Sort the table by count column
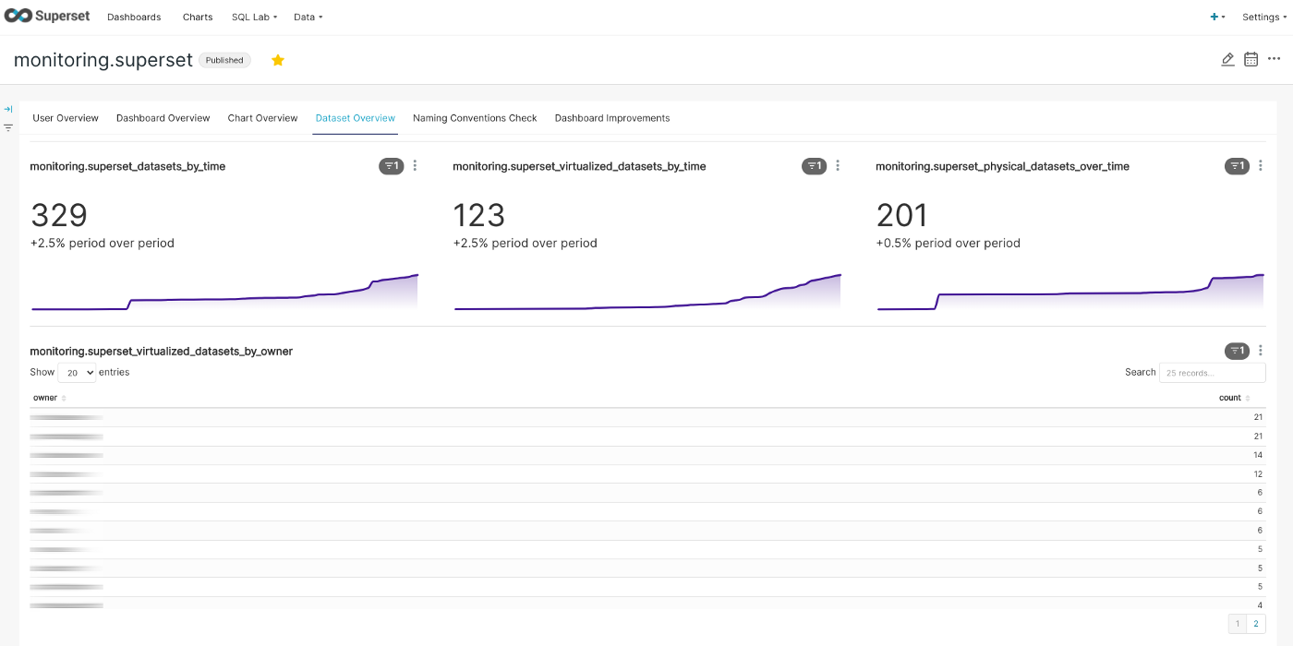The image size is (1293, 646). tap(1234, 398)
